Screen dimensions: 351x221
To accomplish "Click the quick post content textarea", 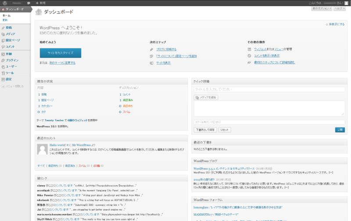I will point(269,109).
